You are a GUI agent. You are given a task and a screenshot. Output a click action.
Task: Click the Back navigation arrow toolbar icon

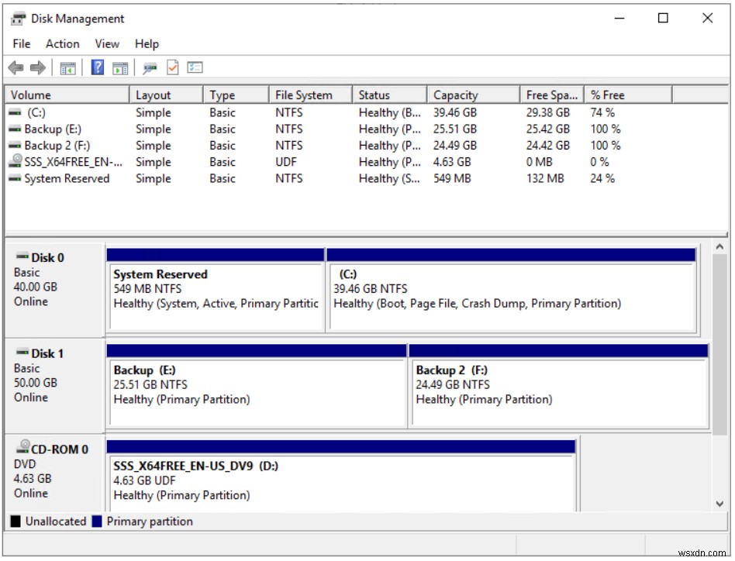click(14, 67)
